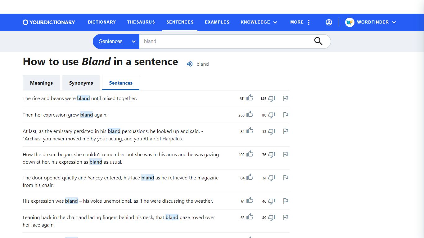
Task: Select the Sentences tab under the heading
Action: pyautogui.click(x=121, y=83)
